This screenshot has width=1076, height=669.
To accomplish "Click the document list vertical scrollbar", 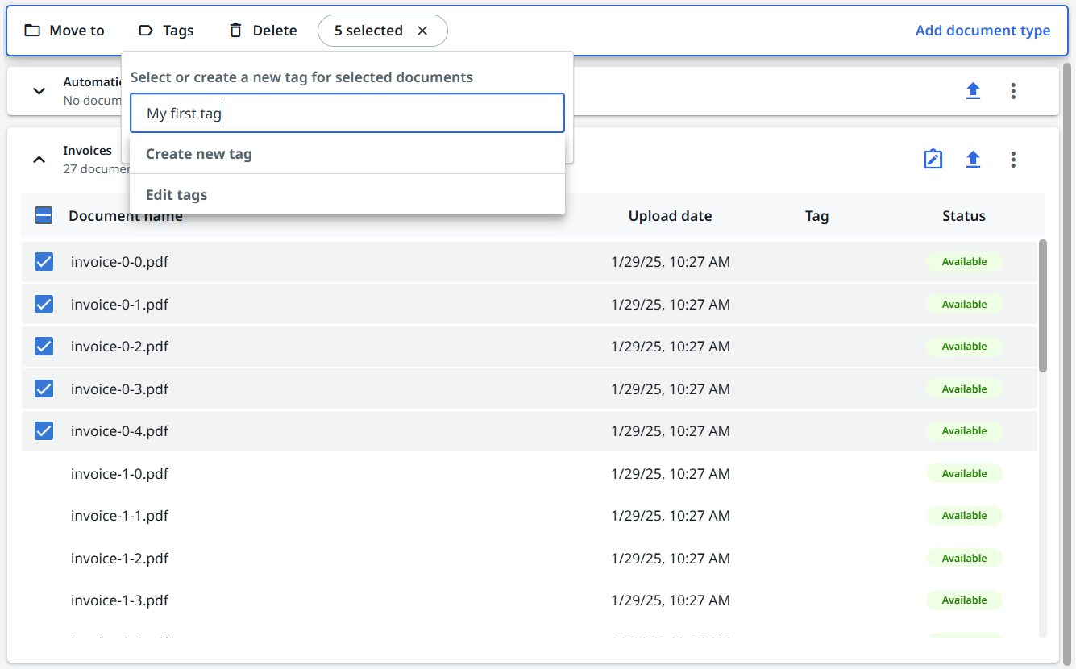I will [x=1042, y=306].
